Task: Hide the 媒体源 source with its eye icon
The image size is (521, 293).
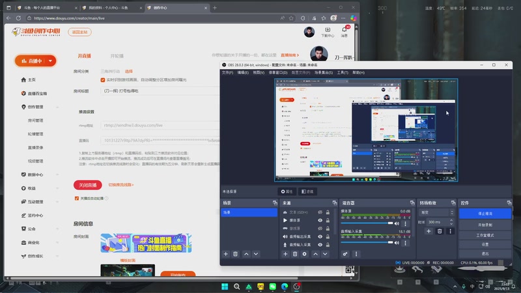Action: 320,220
